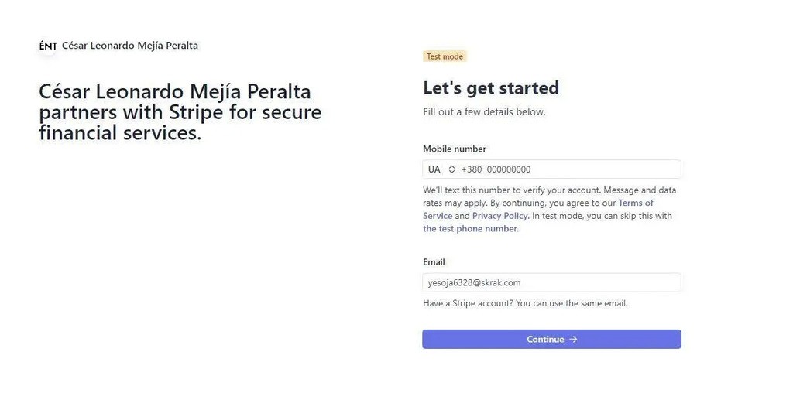Click "Fill out a few details below" text
The height and width of the screenshot is (417, 793).
pos(484,111)
